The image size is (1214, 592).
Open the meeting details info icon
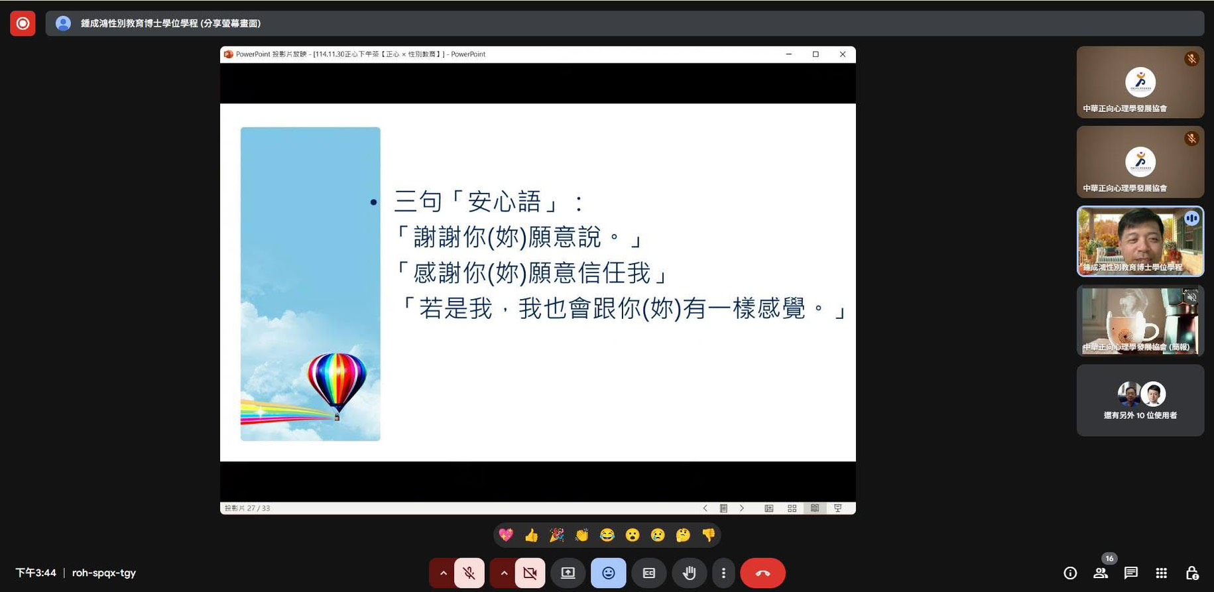pos(1069,573)
